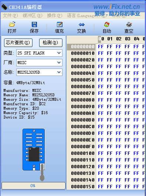
Task: Click FF byte at row 000000C0 column 01
Action: [x=110, y=126]
